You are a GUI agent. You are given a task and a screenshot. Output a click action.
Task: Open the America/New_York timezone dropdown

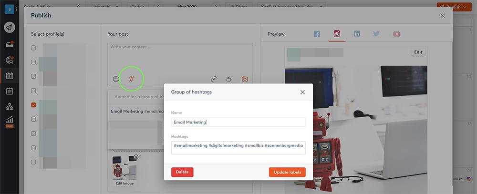292,7
